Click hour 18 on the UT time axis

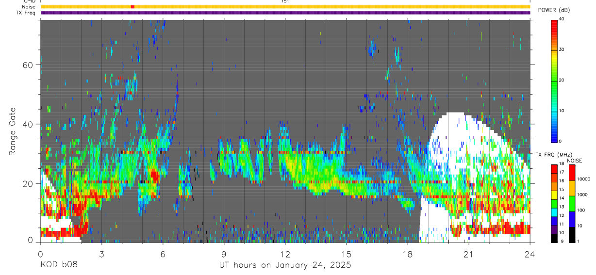pos(408,254)
